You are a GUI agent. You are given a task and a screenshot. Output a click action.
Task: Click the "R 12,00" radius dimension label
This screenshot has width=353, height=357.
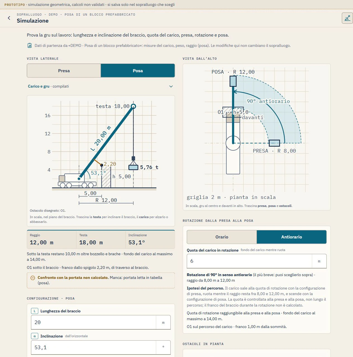coord(106,200)
